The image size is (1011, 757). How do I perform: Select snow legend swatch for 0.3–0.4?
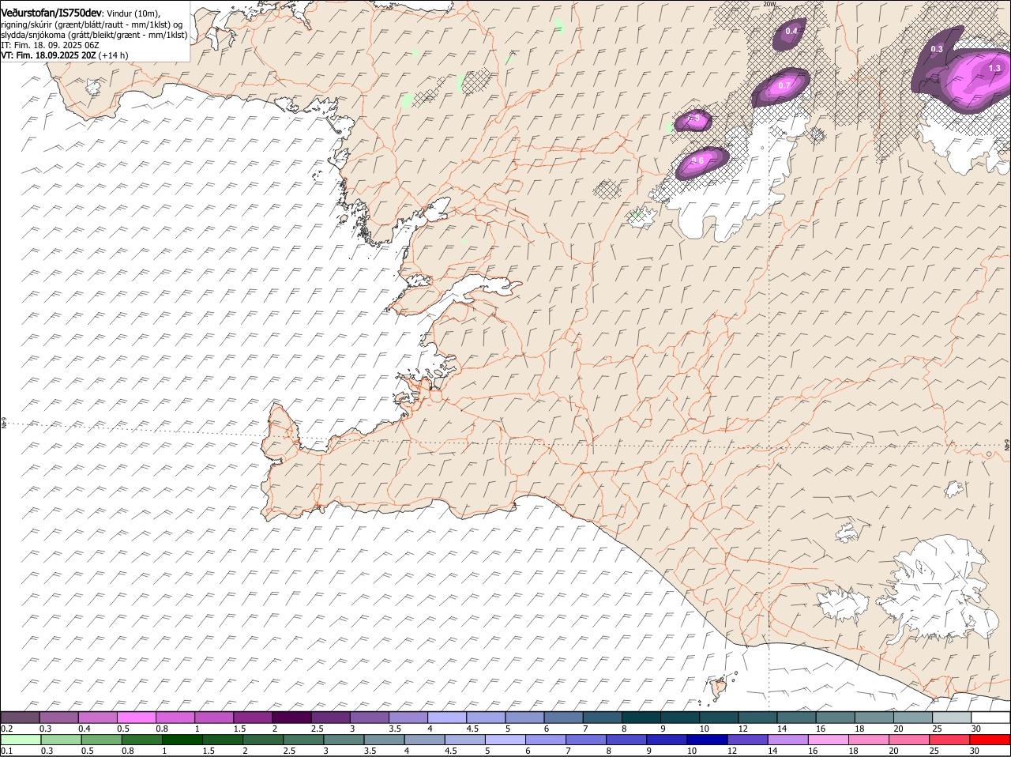[59, 717]
